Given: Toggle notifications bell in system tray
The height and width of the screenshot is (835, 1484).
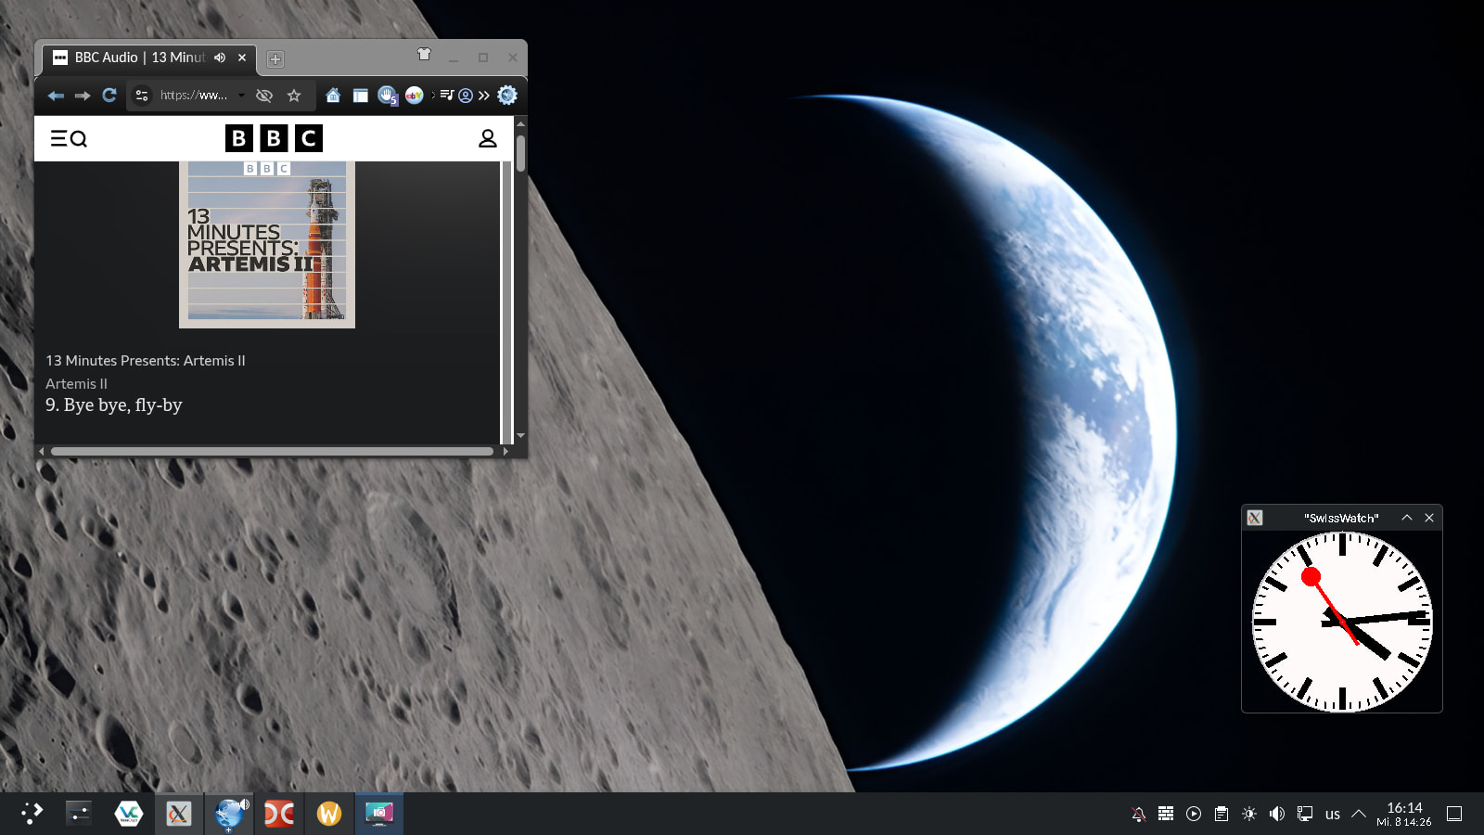Looking at the screenshot, I should (x=1138, y=814).
